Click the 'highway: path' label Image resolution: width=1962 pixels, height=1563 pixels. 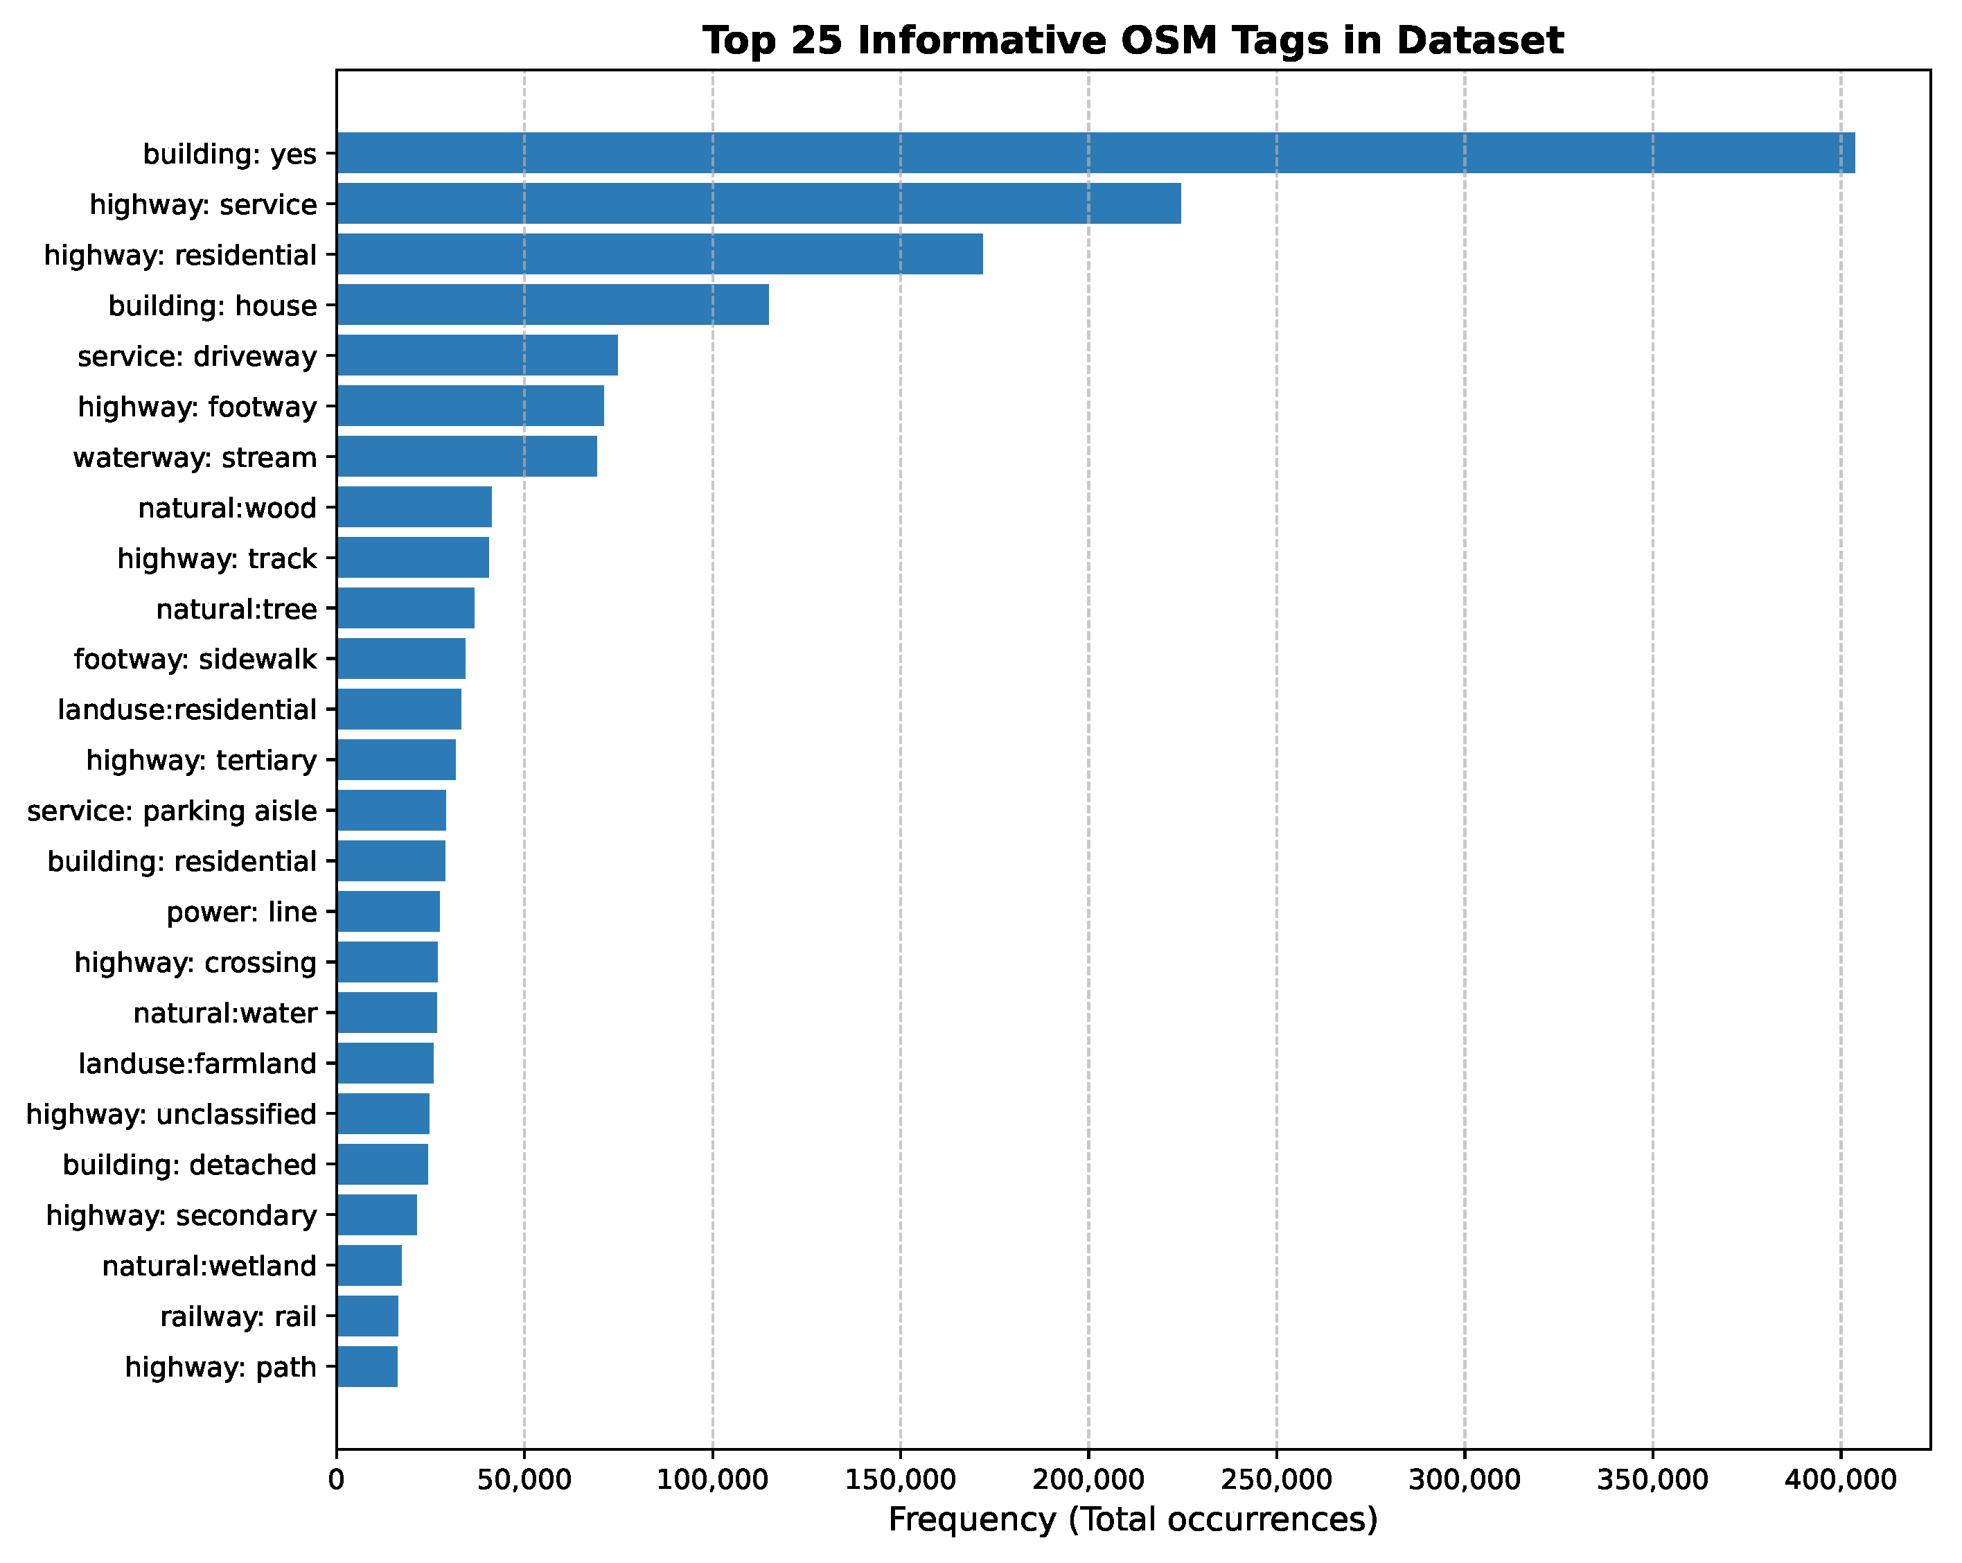[x=221, y=1368]
